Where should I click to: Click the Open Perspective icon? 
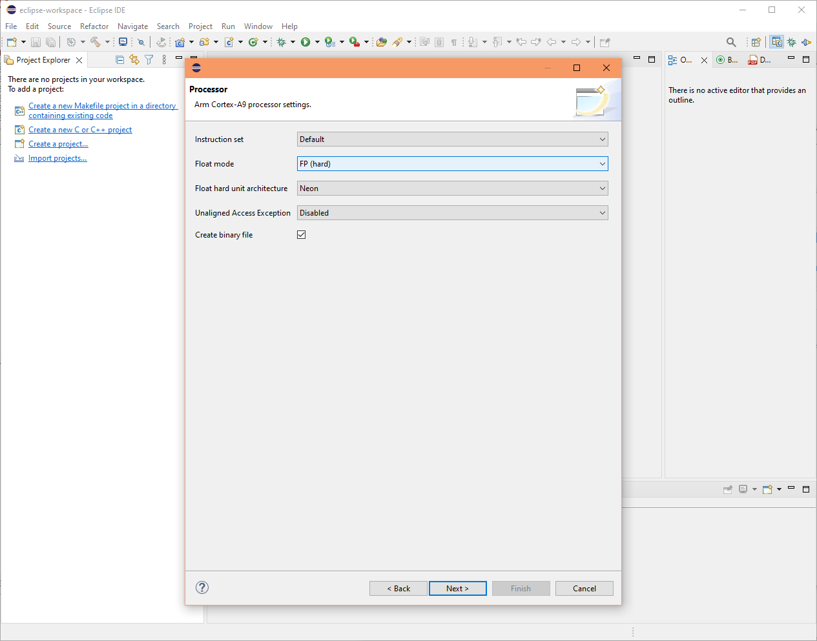point(756,42)
